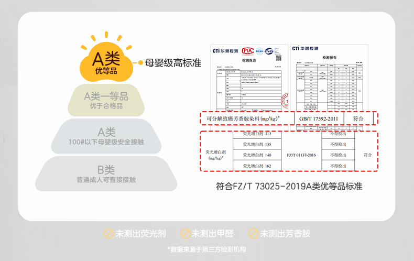Select the A类一等品 pyramid tier

(106, 101)
